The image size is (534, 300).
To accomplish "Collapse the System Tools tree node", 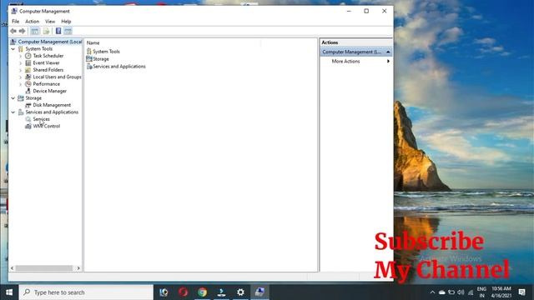I will coord(13,49).
